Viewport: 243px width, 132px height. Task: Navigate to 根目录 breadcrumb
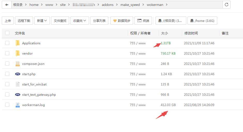tap(18, 5)
